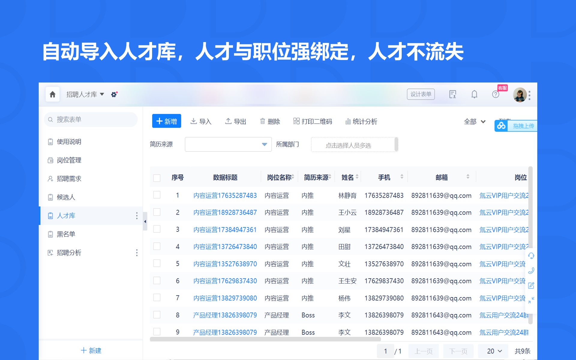Open record 产品经理13826398079 in row 8
The image size is (576, 360).
225,315
